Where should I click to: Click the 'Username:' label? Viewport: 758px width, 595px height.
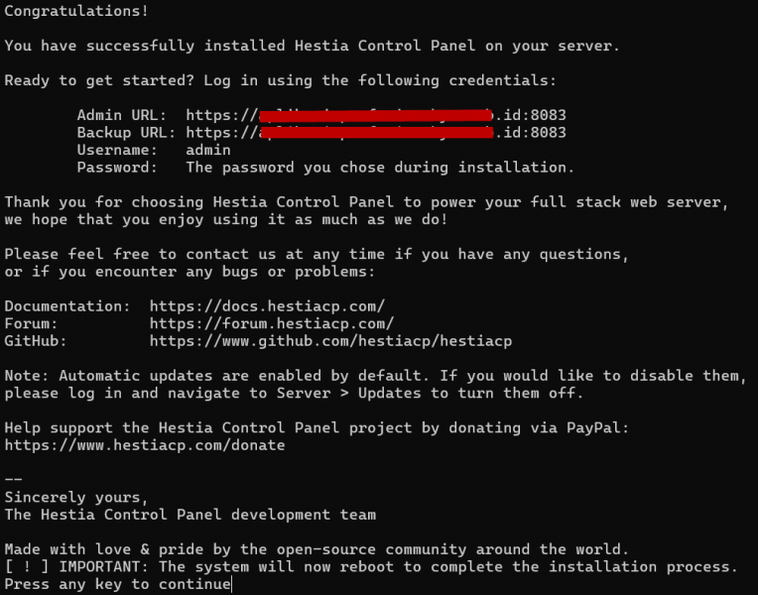click(117, 150)
